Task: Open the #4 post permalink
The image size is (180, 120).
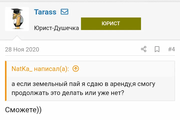Action: tap(171, 49)
